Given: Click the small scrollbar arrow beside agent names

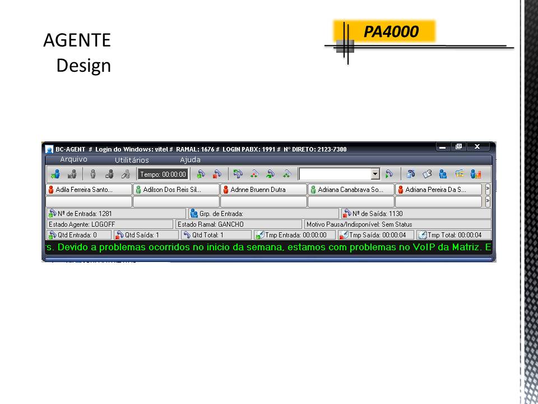Looking at the screenshot, I should 487,200.
